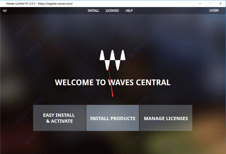Open the HELP menu

tap(129, 11)
